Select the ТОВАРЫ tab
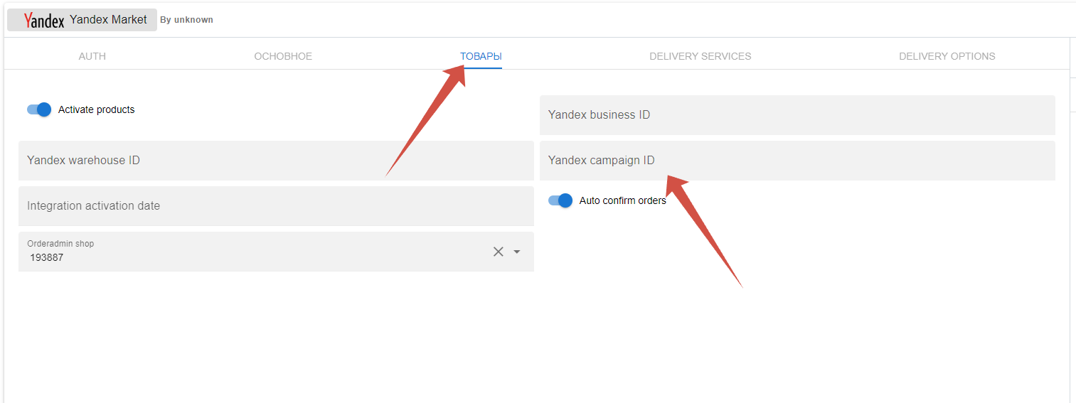Screen dimensions: 1076x403 click(x=481, y=56)
